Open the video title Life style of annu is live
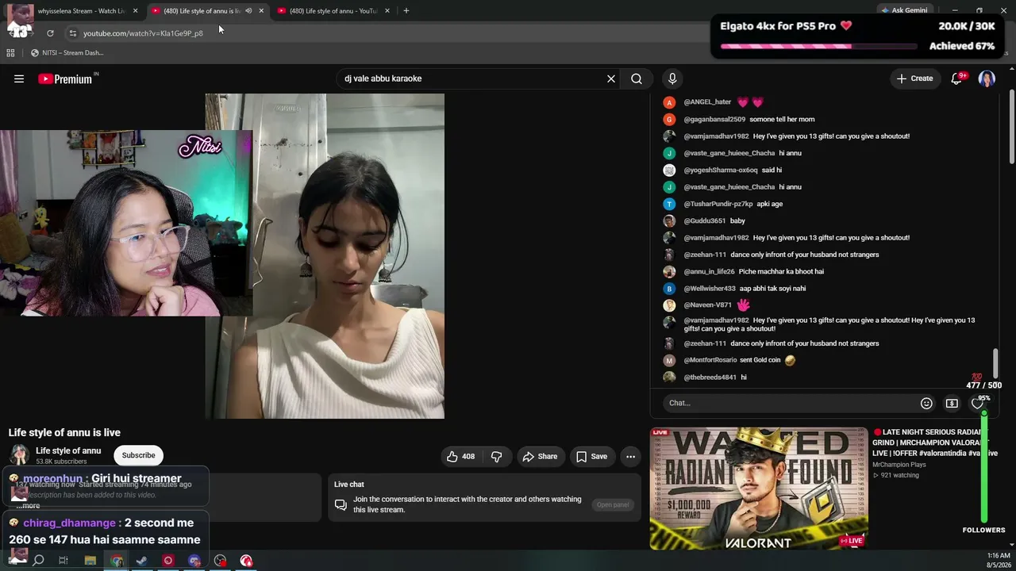Viewport: 1016px width, 571px height. (x=64, y=432)
